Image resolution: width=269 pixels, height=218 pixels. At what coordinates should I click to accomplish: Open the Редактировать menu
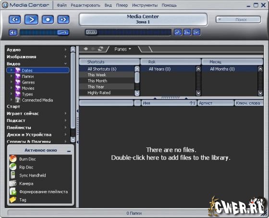[x=86, y=5]
